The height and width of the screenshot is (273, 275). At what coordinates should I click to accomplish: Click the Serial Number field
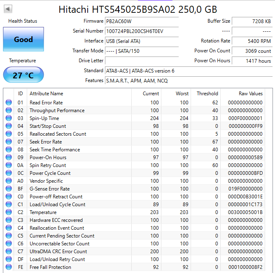pos(142,31)
